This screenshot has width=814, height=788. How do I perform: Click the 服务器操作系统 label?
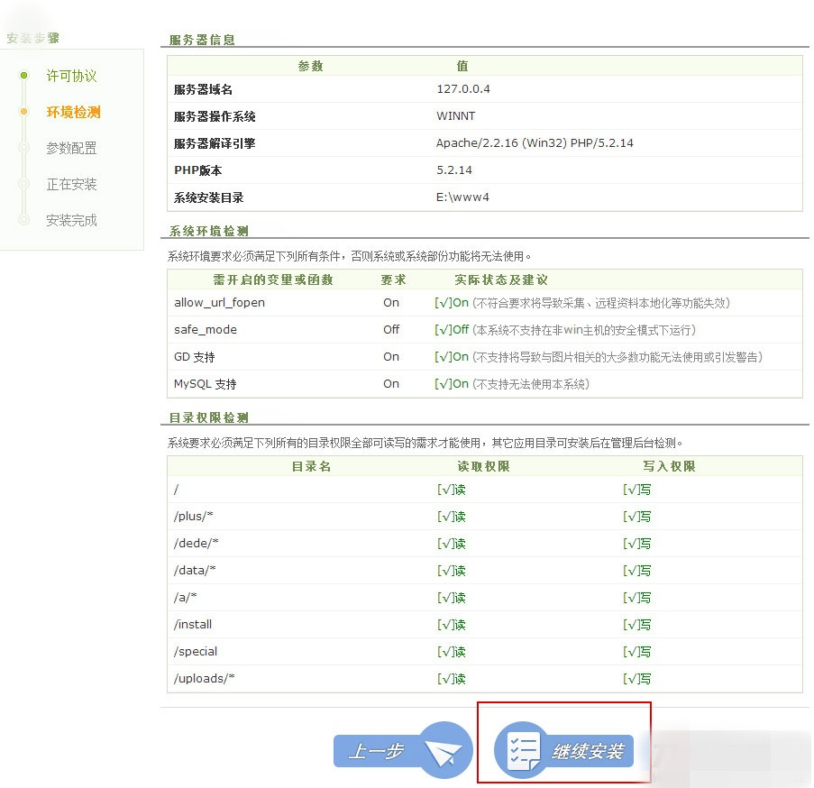pos(215,116)
